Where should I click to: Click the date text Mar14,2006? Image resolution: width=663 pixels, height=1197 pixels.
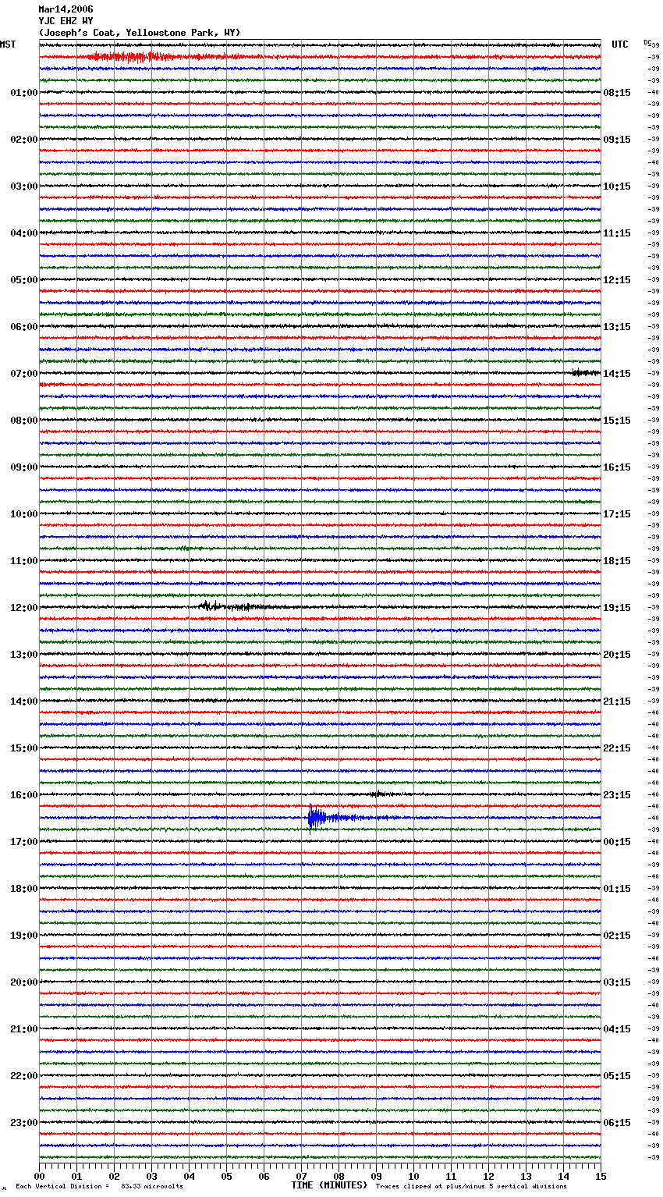[66, 9]
